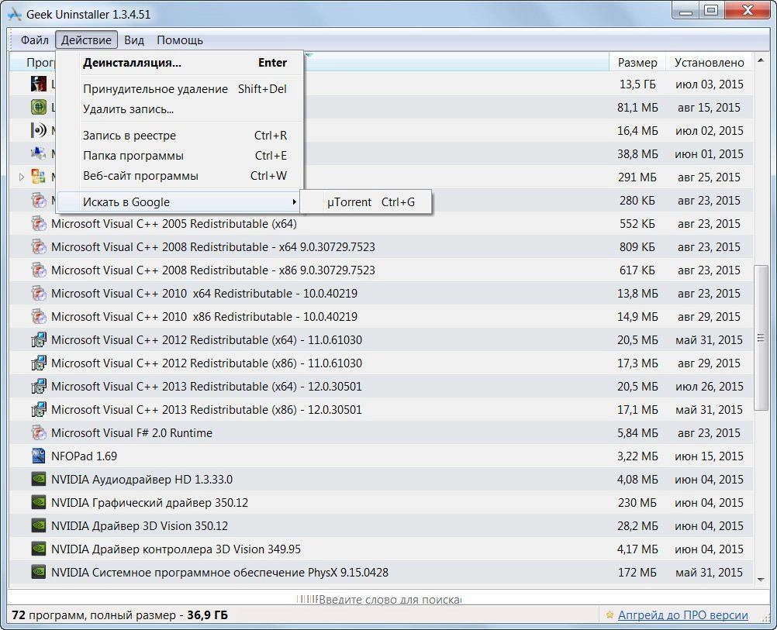Select Microsoft Visual C++ 2005 Redistributable (x64)

381,224
